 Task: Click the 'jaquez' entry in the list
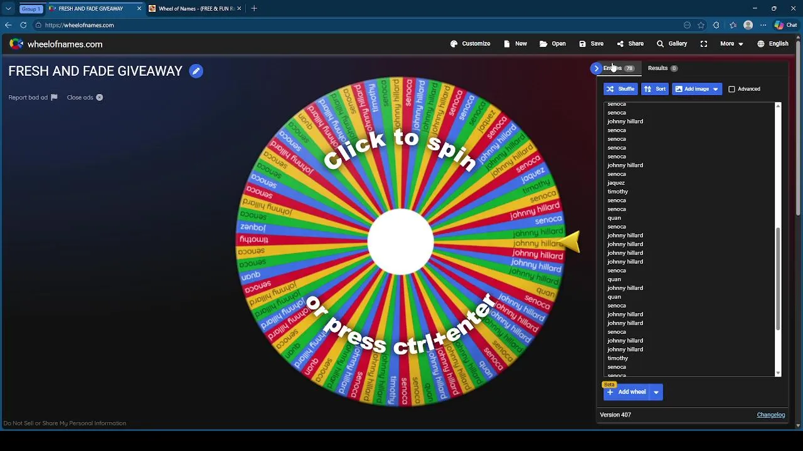tap(616, 183)
